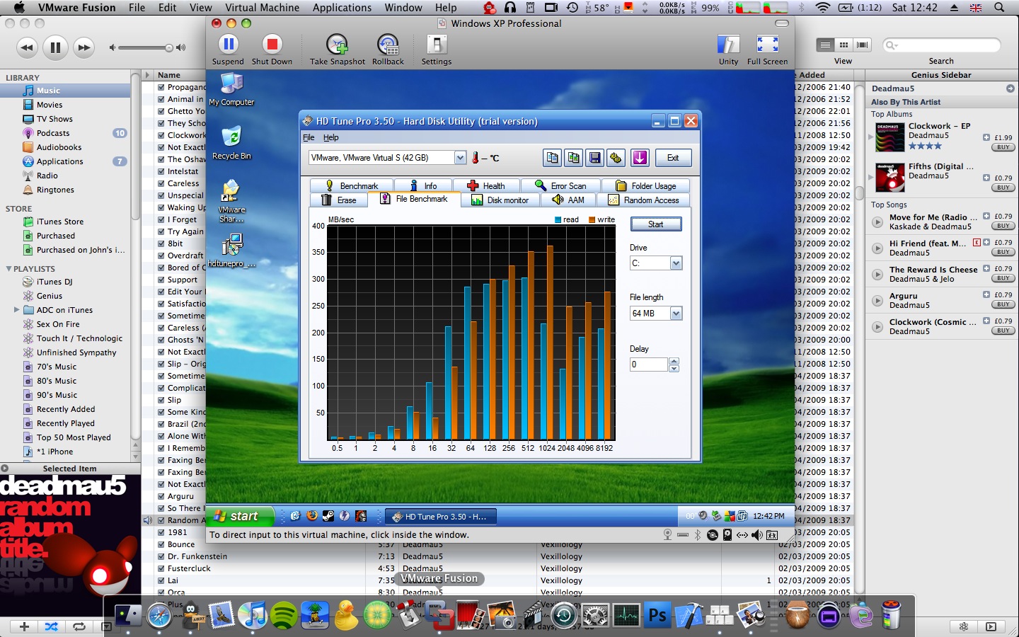
Task: Open the Windows XP start menu
Action: click(x=240, y=516)
